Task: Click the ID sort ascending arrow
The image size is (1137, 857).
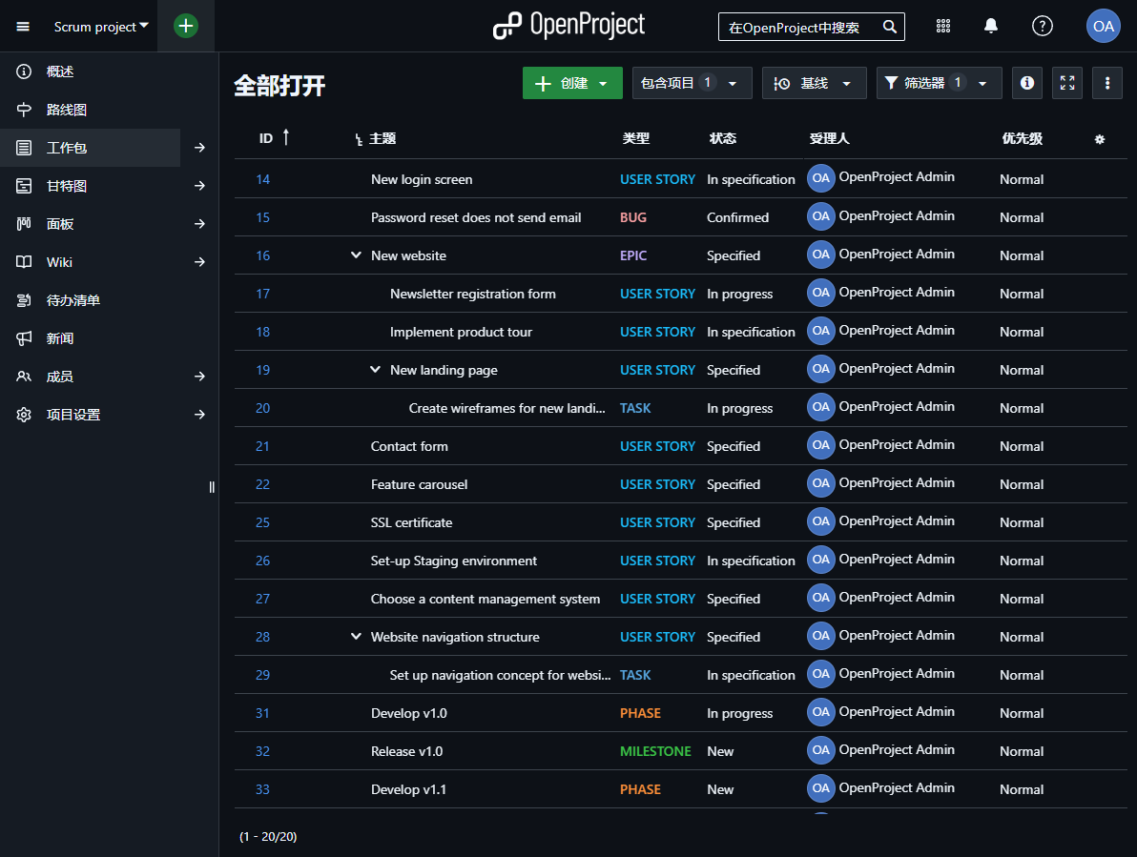Action: tap(286, 137)
